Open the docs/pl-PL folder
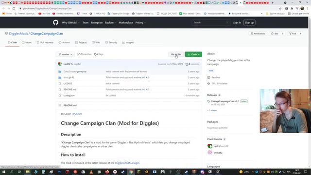The image size is (311, 175). click(69, 78)
